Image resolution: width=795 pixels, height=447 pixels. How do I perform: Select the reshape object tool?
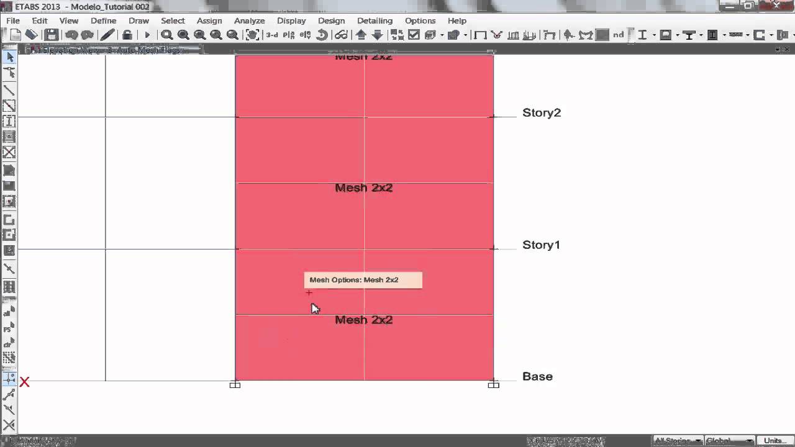[9, 73]
